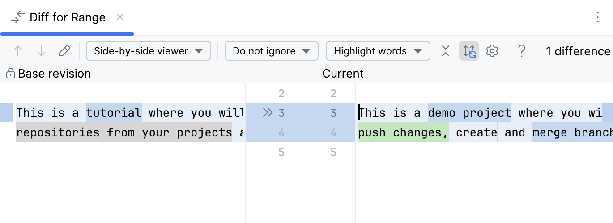The width and height of the screenshot is (613, 223).
Task: Click line number 5 in left gutter
Action: pos(281,153)
